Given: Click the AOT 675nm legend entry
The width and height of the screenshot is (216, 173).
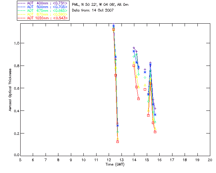Looking at the screenshot, I should (x=43, y=10).
